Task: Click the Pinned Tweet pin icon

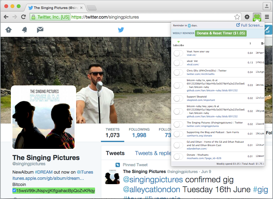Action: (118, 165)
